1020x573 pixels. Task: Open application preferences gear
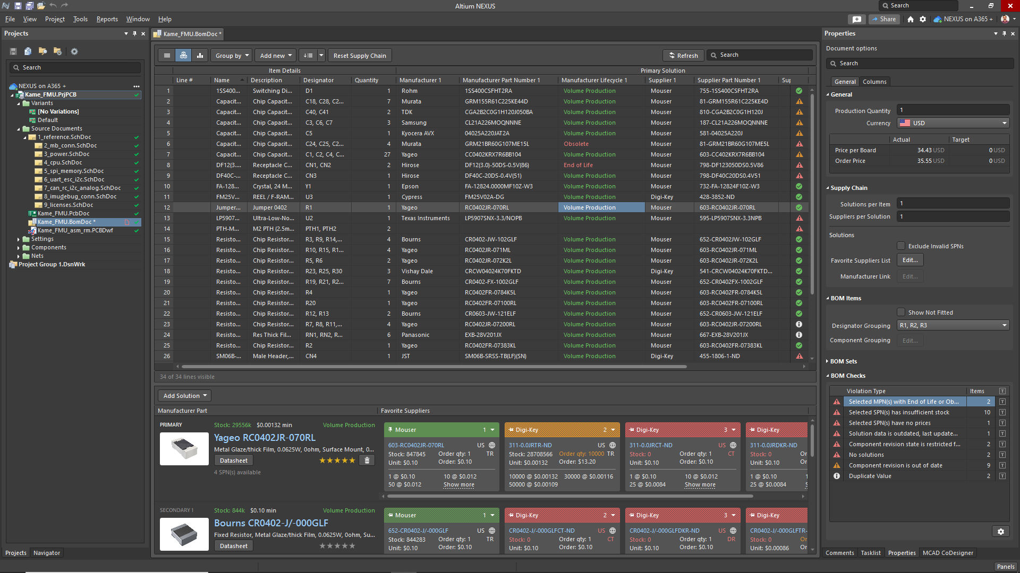click(923, 19)
